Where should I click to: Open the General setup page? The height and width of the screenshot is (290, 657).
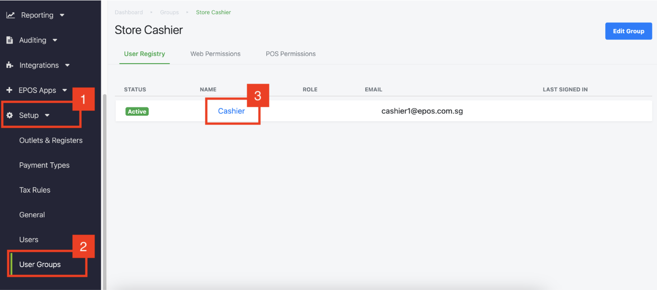pos(32,215)
